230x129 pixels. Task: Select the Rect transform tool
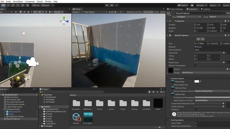coord(18,5)
